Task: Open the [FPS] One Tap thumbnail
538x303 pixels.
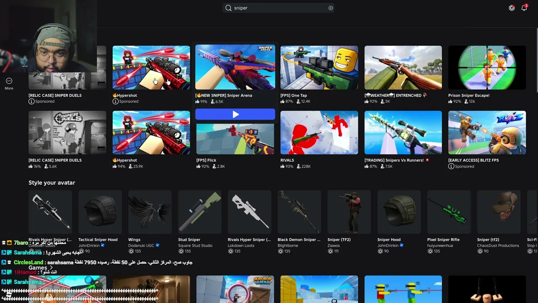Action: [x=319, y=68]
